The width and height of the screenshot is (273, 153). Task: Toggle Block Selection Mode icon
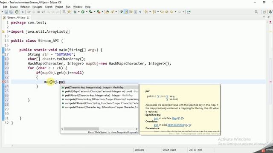tap(135, 12)
